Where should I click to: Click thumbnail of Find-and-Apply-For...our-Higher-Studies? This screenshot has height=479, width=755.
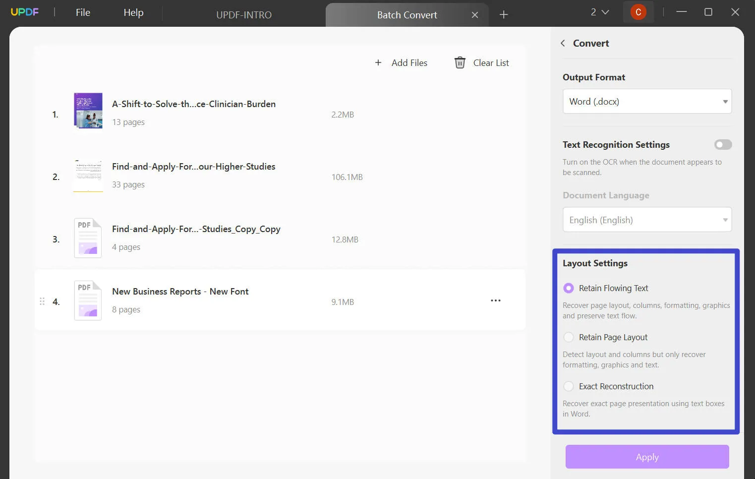pyautogui.click(x=88, y=176)
